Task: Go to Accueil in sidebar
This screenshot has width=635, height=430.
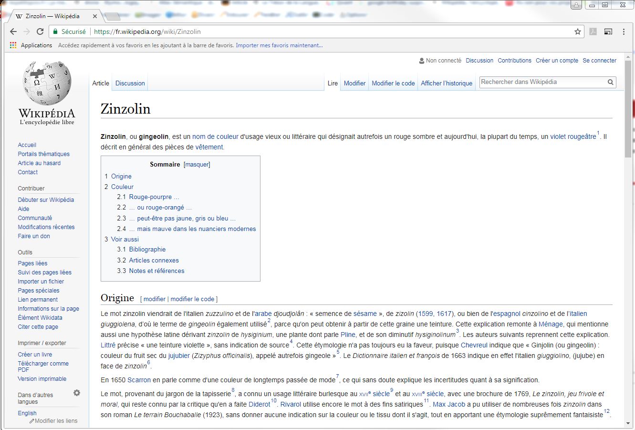Action: click(x=27, y=145)
